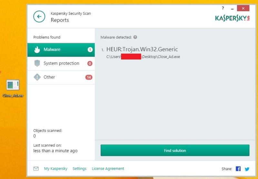Click the Objects scanned value
This screenshot has width=258, height=179.
(x=35, y=136)
